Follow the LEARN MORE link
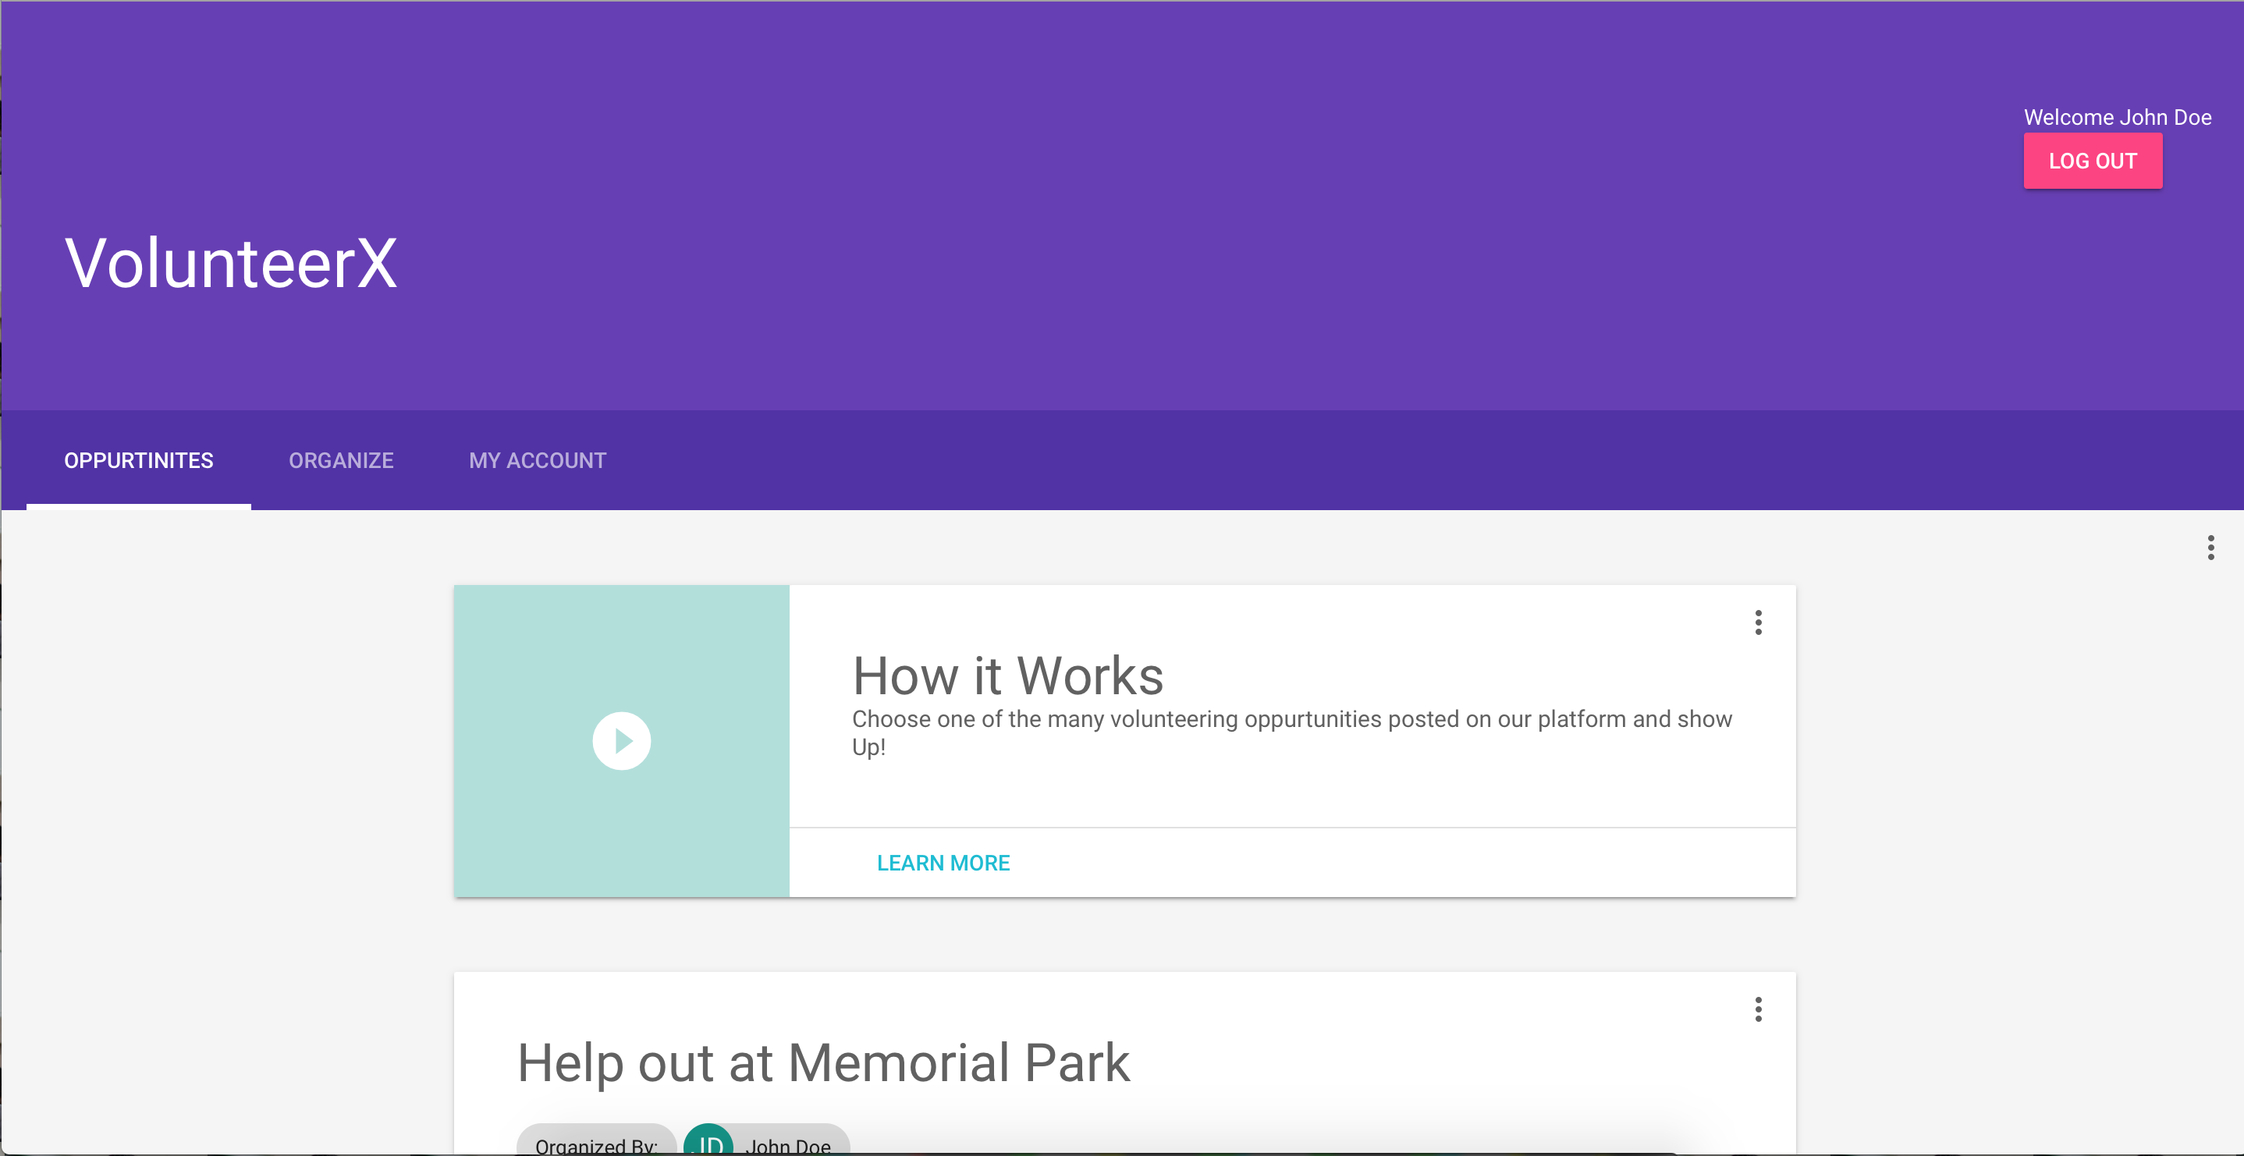2244x1156 pixels. tap(943, 863)
